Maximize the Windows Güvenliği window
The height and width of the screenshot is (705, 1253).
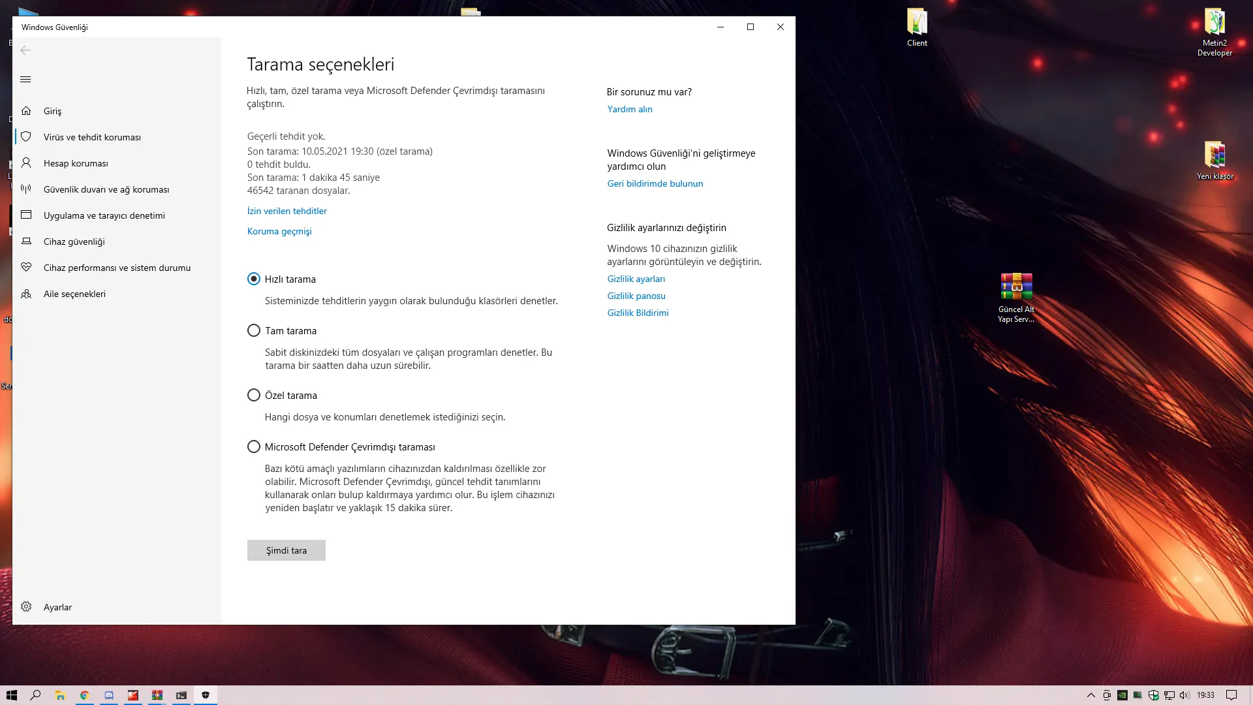coord(750,27)
